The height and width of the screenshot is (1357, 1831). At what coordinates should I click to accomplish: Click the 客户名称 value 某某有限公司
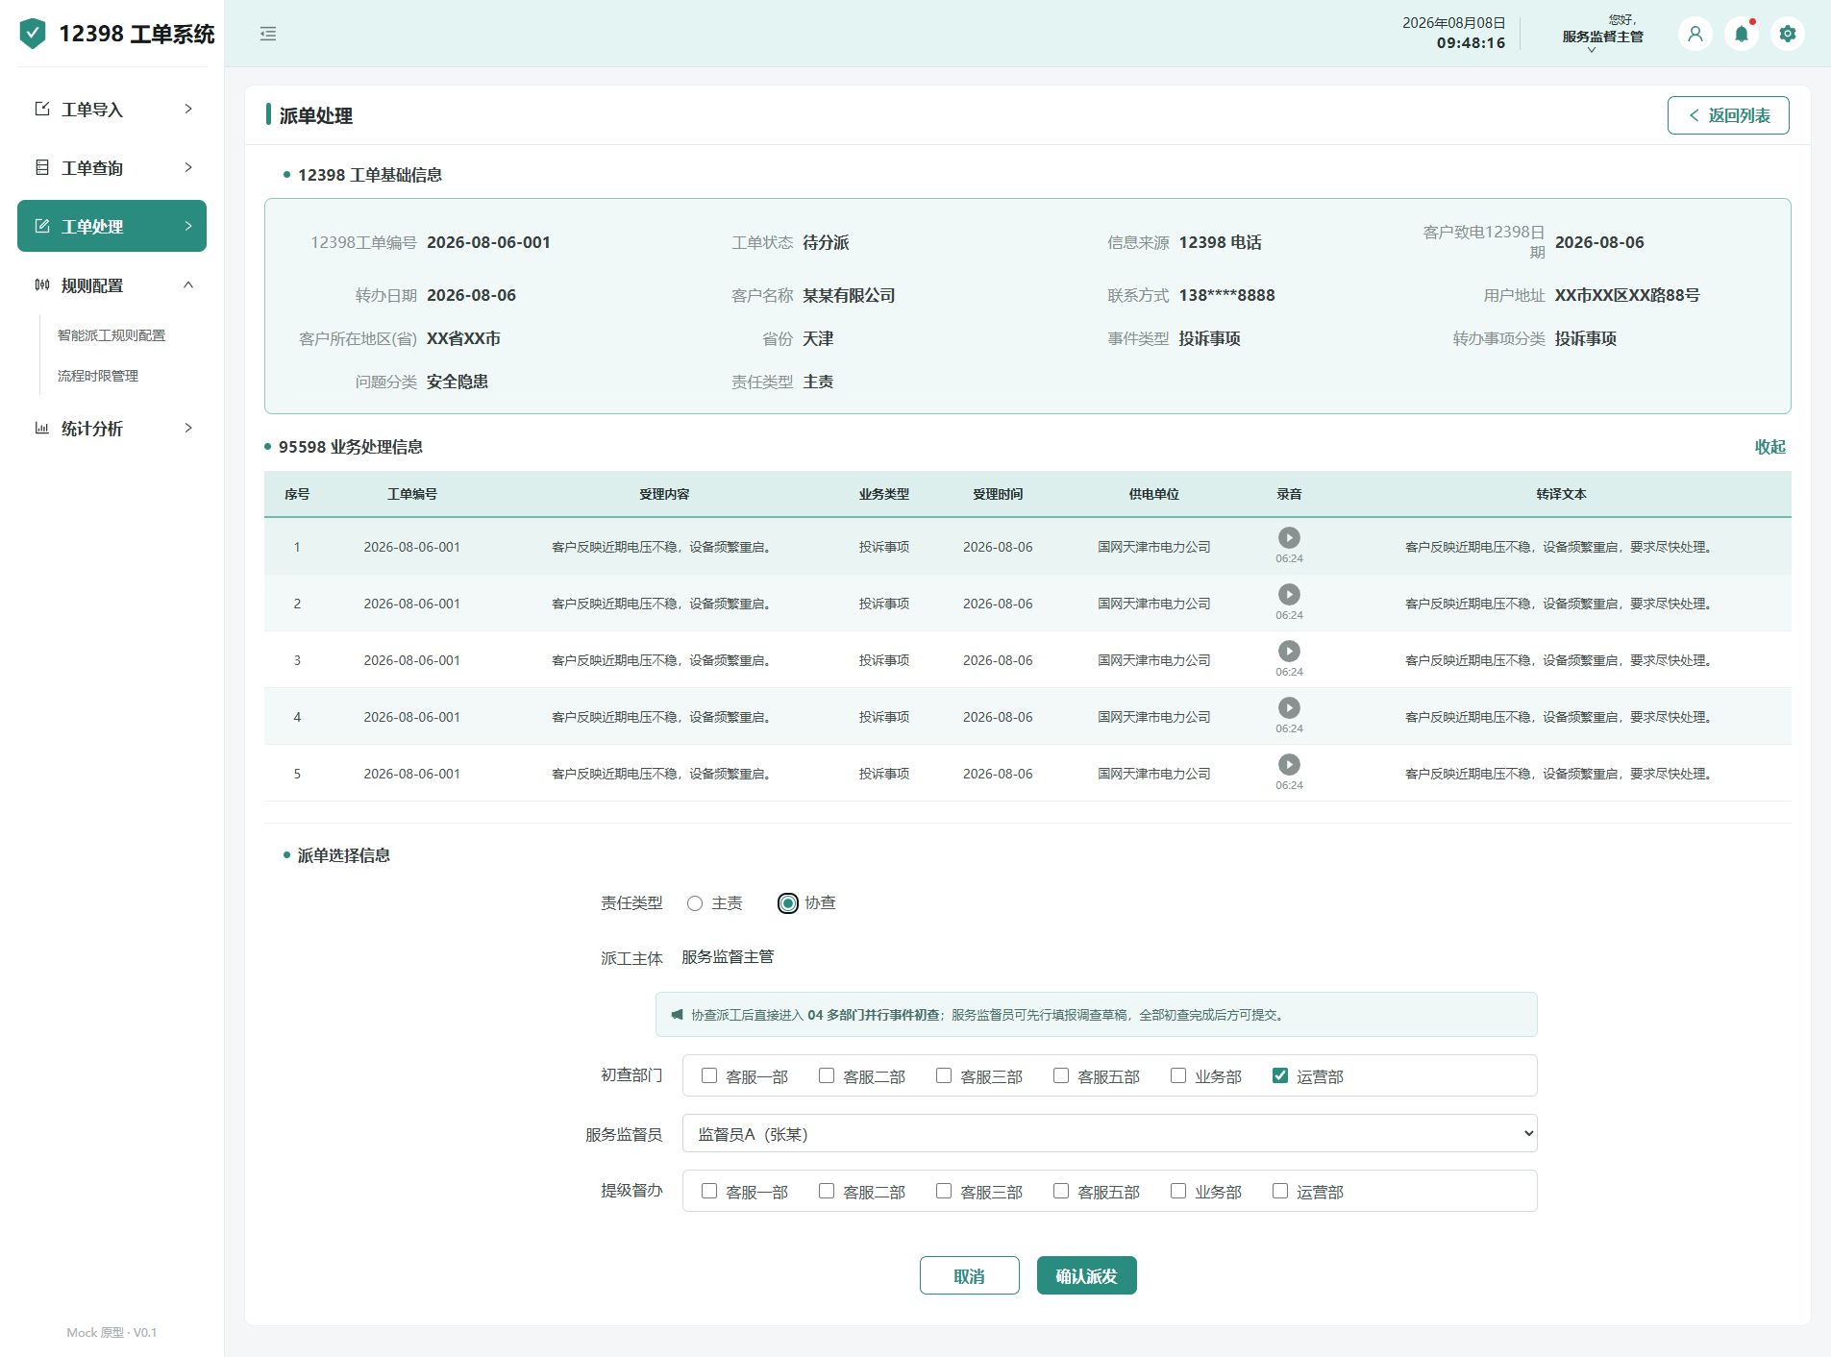(849, 295)
